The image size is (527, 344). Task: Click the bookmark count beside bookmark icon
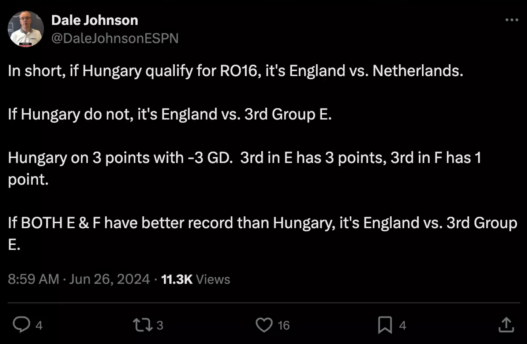(x=403, y=325)
